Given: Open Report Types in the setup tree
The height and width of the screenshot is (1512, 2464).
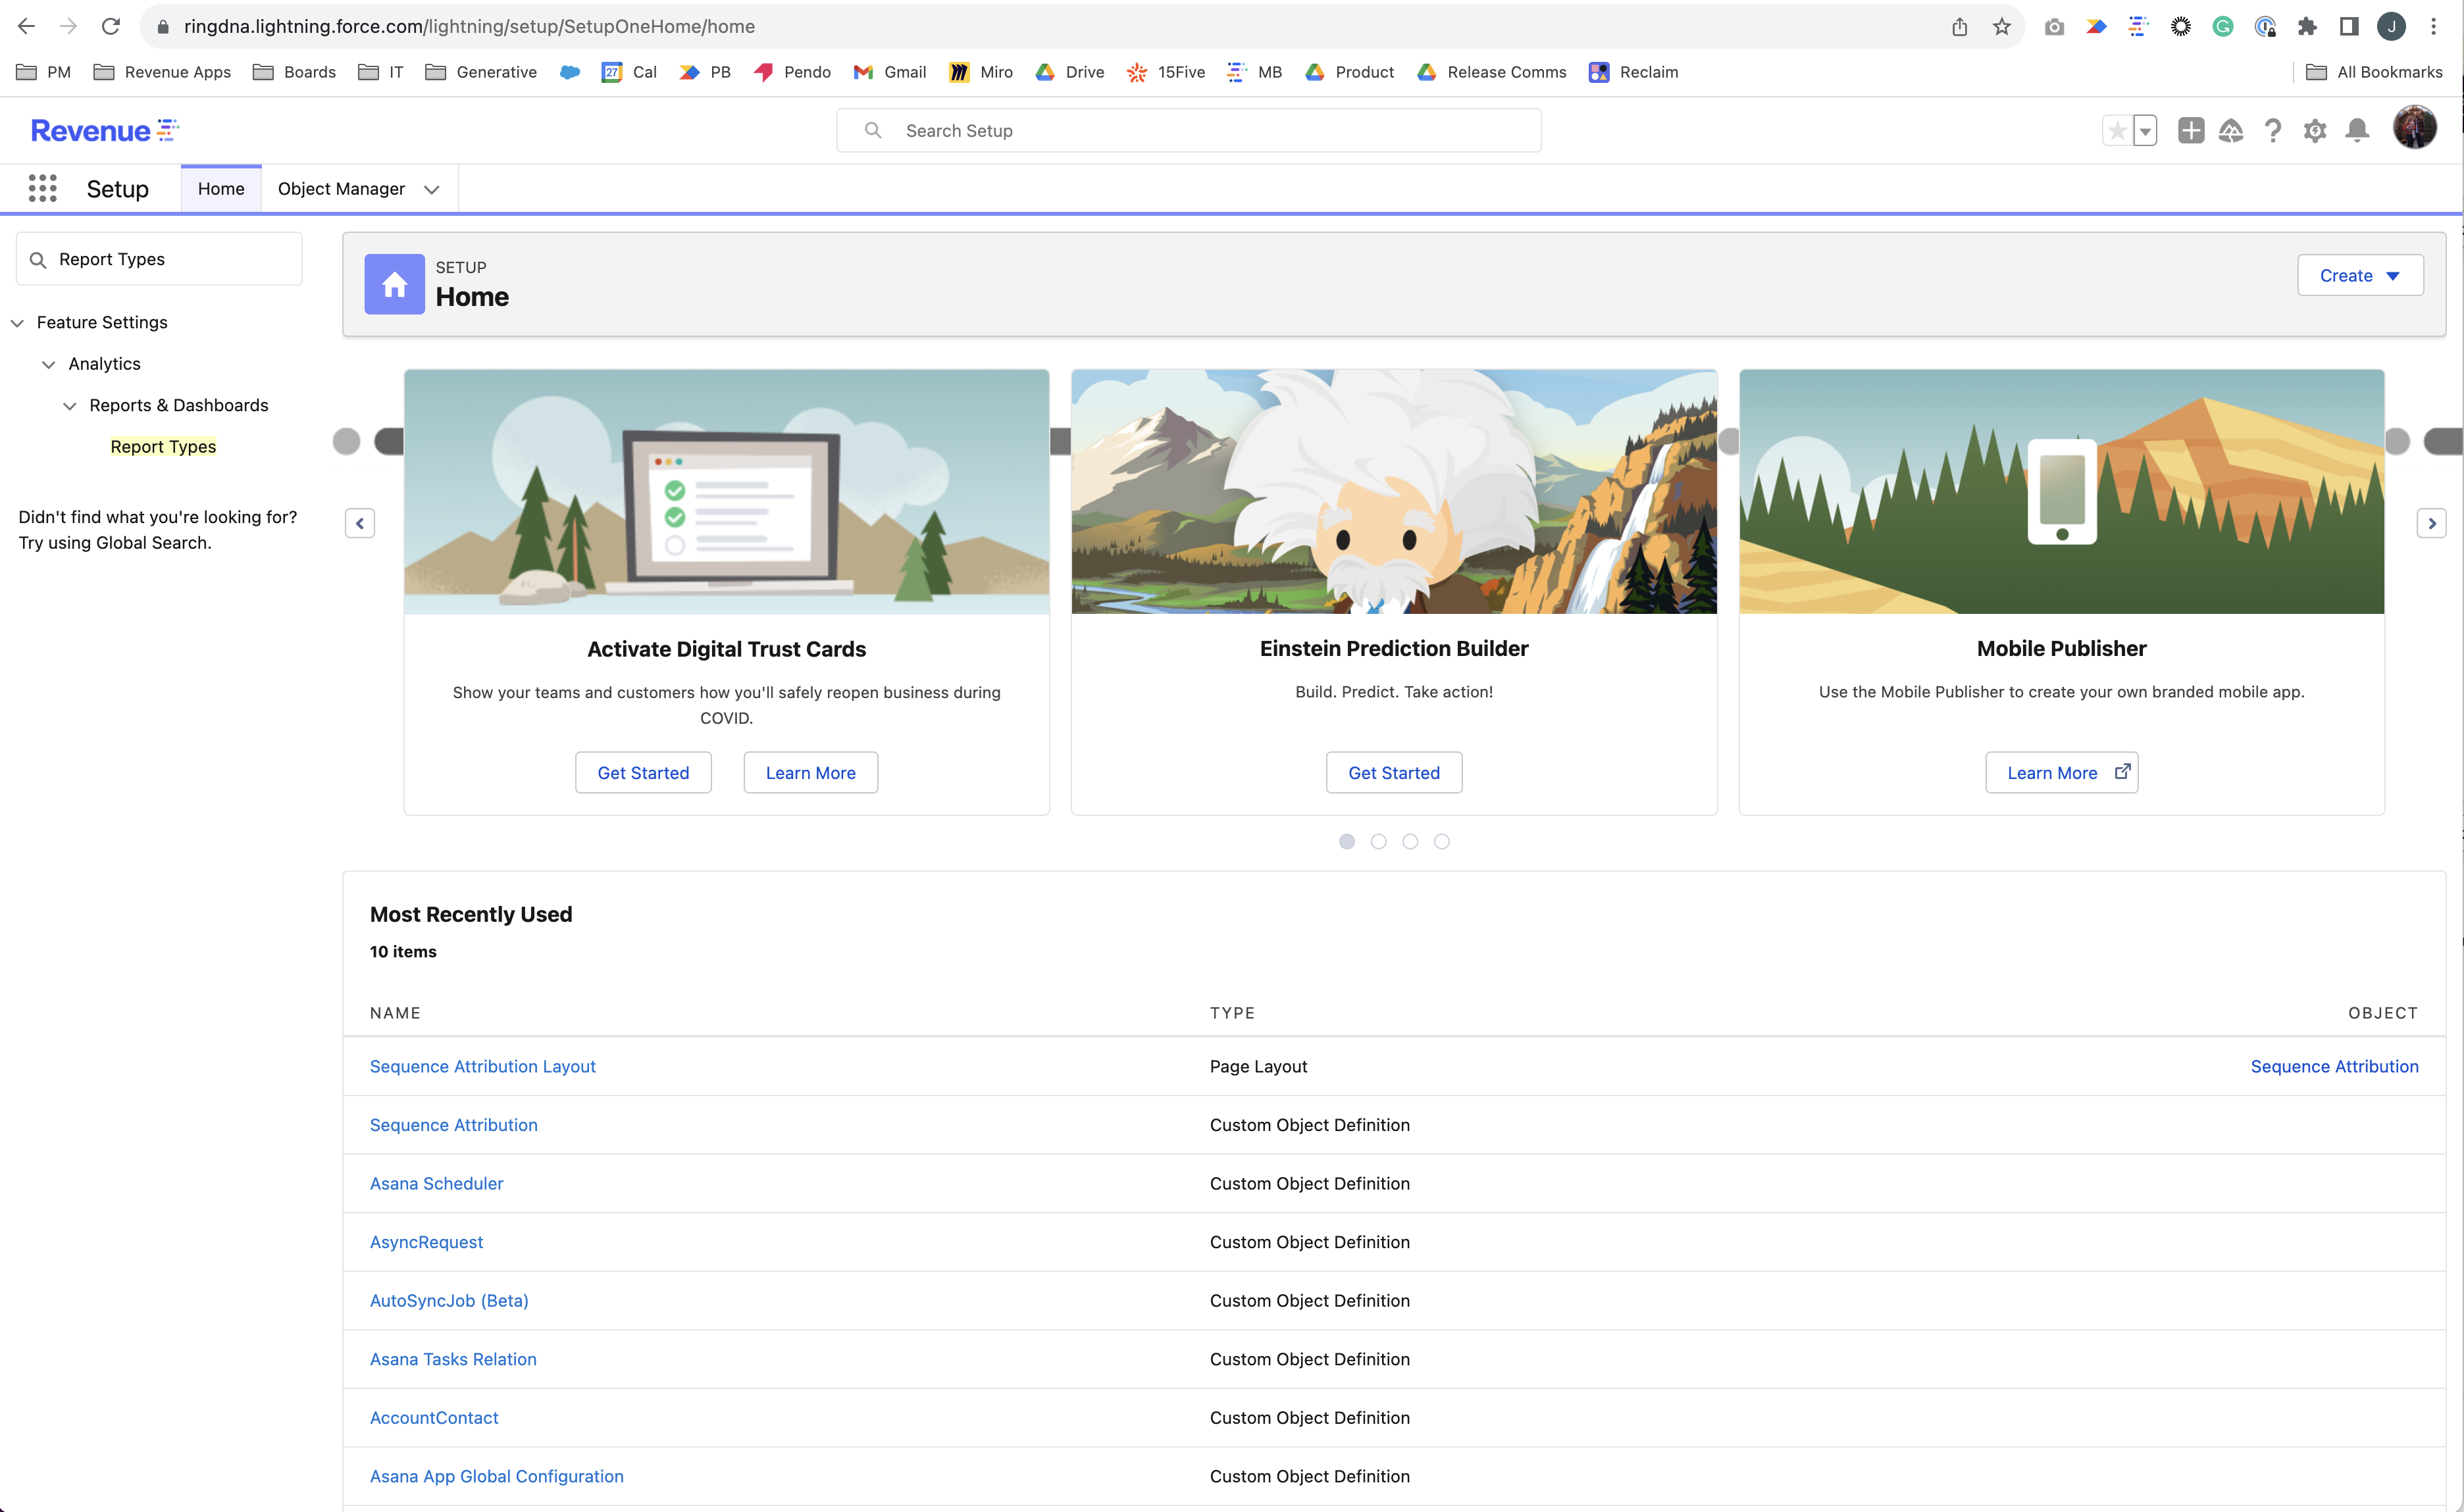Looking at the screenshot, I should point(163,447).
